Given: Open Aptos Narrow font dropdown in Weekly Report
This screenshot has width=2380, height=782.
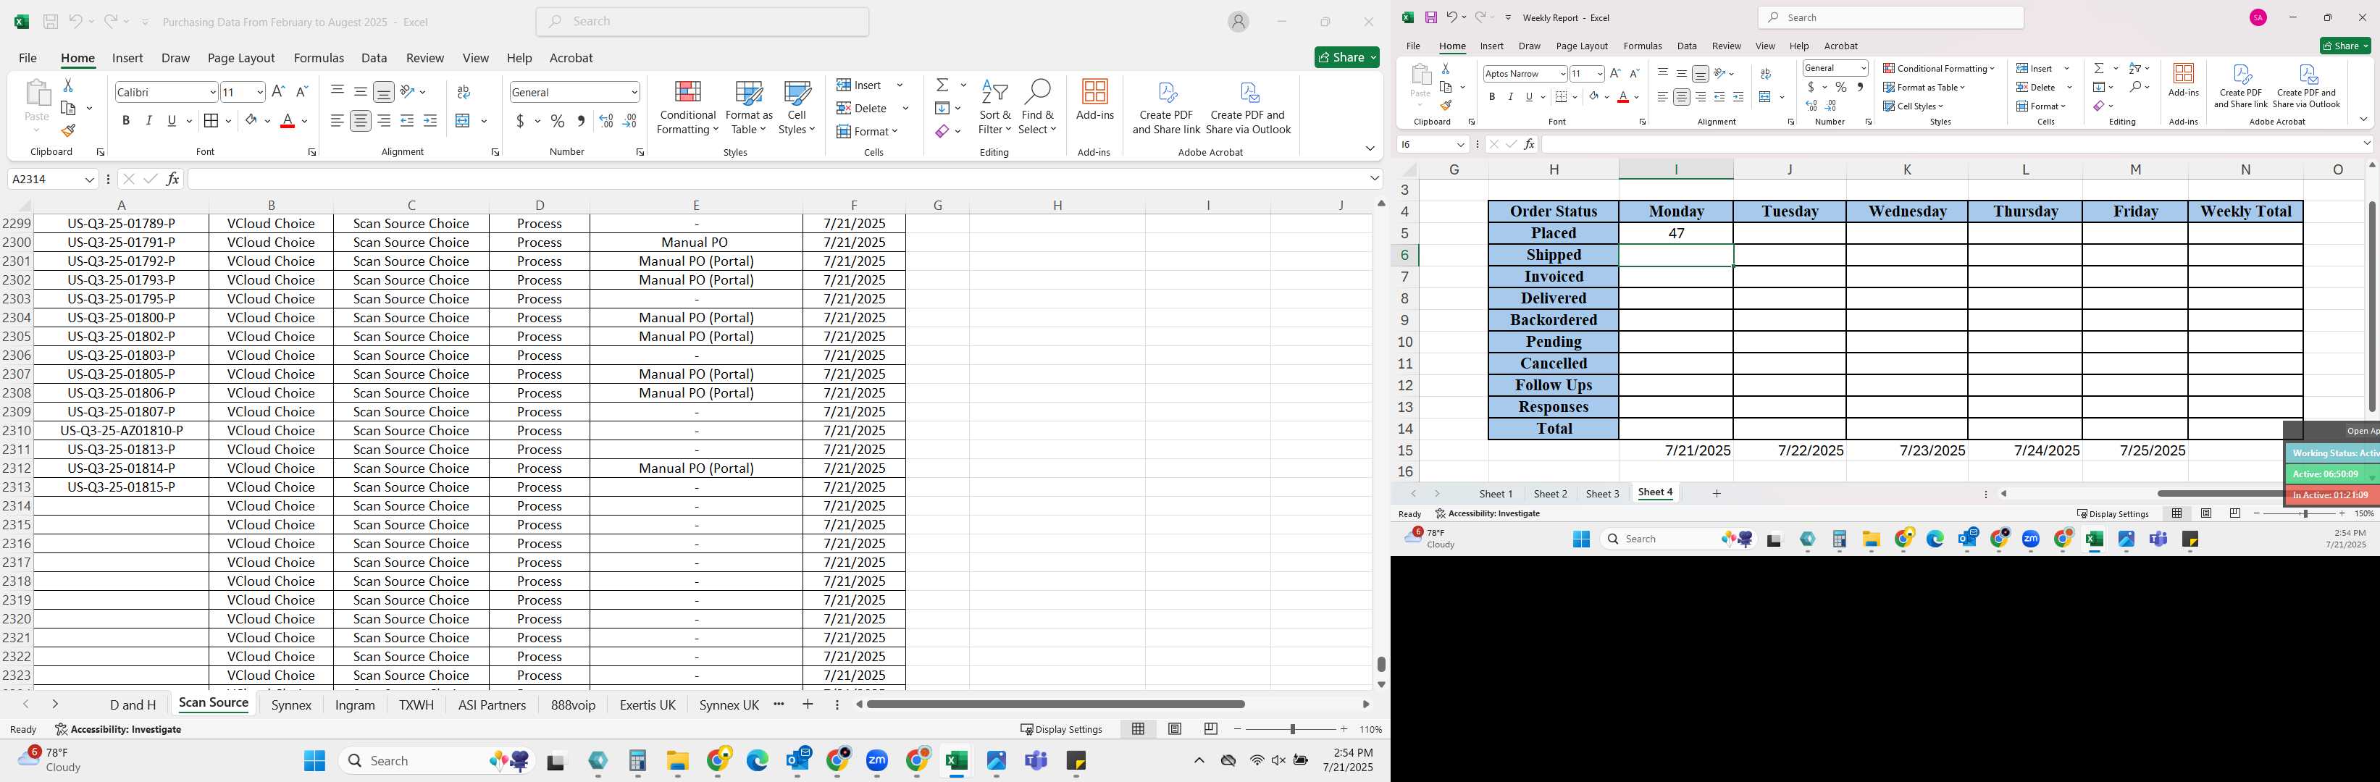Looking at the screenshot, I should click(x=1562, y=74).
